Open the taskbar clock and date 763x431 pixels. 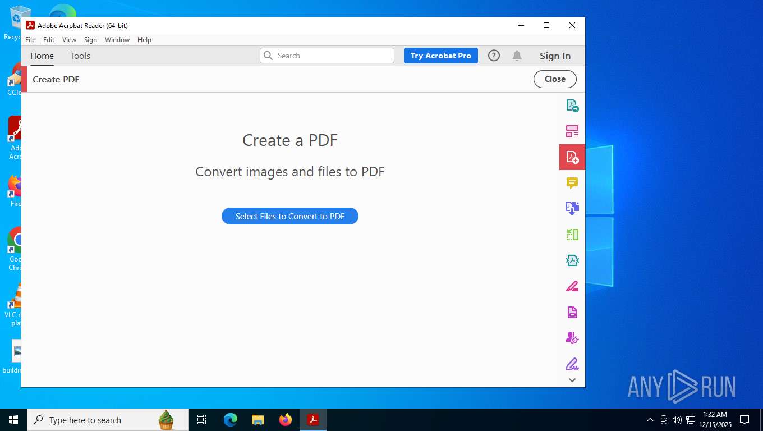pos(715,420)
